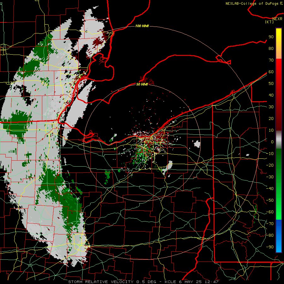
Task: Select the green segment of the velocity color bar
Action: point(279,184)
